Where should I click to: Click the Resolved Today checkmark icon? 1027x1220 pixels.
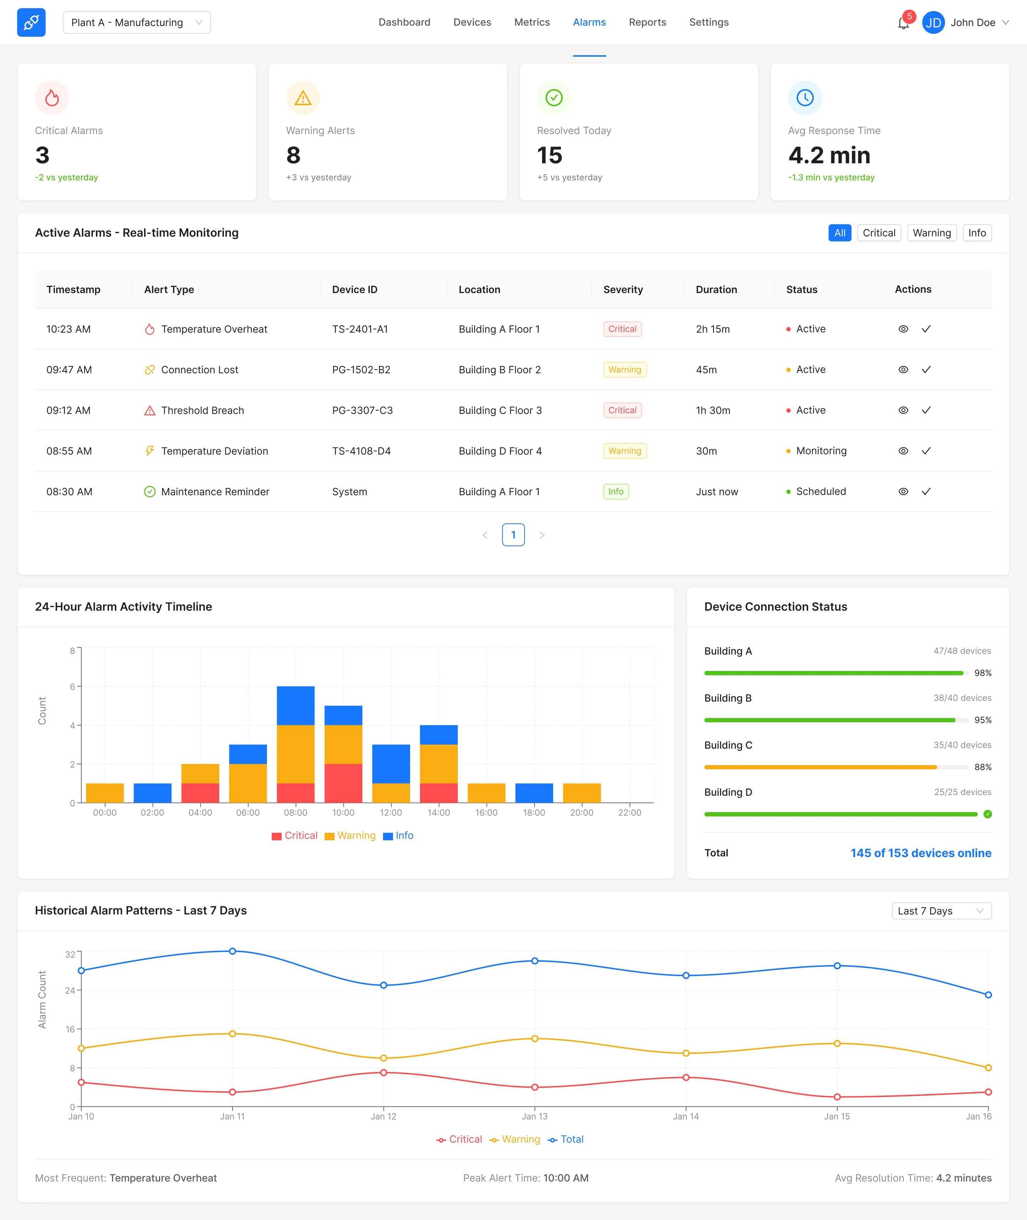click(554, 98)
